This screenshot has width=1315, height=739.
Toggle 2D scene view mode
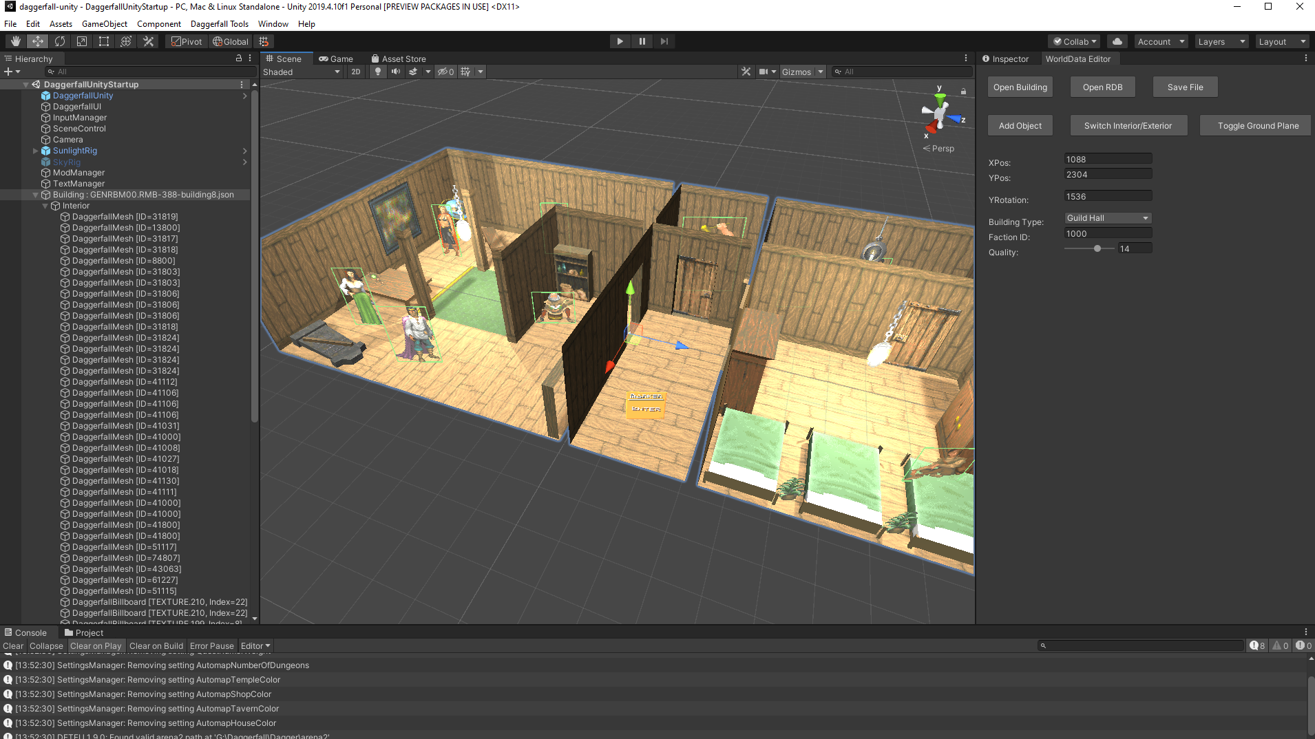pyautogui.click(x=355, y=72)
